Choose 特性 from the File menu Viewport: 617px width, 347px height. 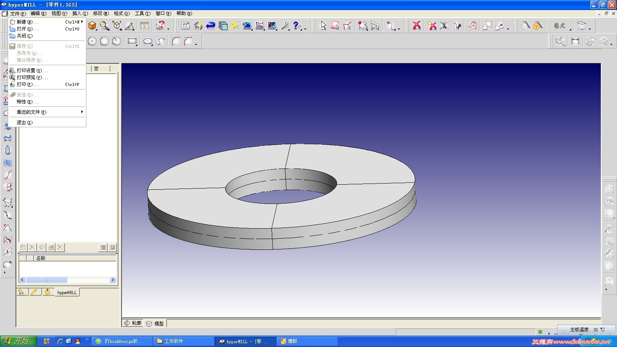(x=46, y=102)
